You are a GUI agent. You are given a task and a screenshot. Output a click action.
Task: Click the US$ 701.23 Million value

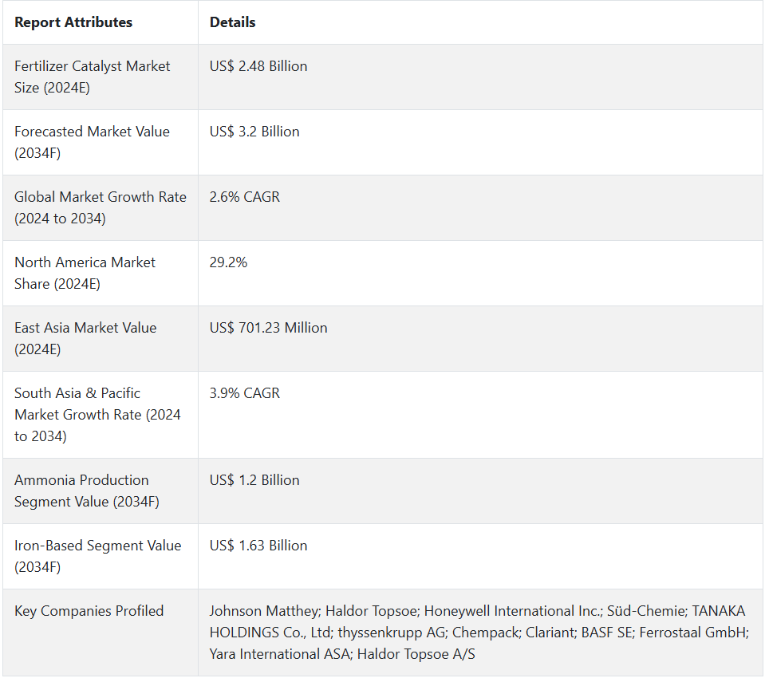coord(268,328)
